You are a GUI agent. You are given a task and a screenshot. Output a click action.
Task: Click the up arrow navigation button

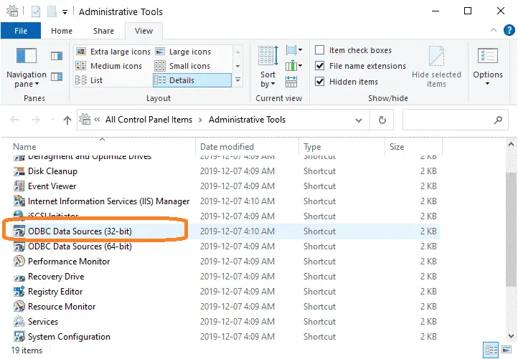tap(67, 120)
